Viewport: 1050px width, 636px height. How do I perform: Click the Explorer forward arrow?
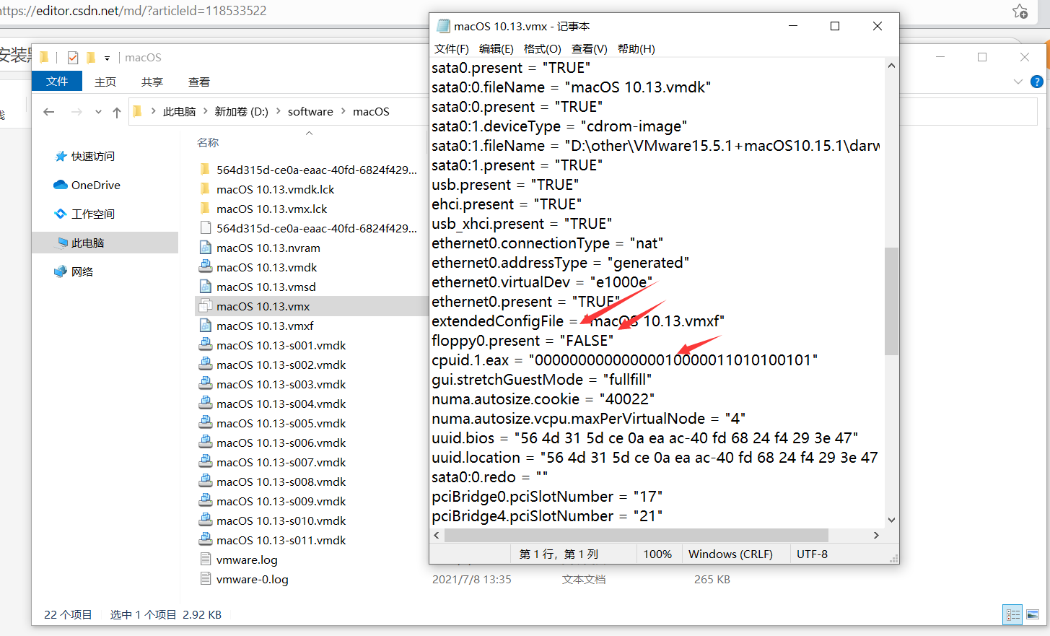(76, 112)
